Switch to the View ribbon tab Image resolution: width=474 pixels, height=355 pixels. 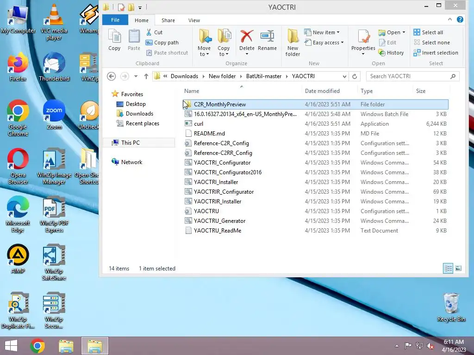(x=194, y=20)
